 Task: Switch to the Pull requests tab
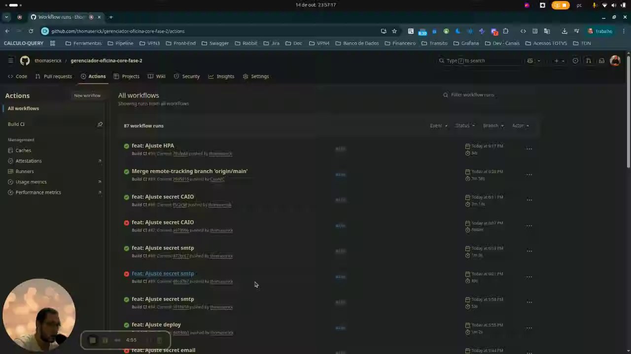pyautogui.click(x=54, y=76)
